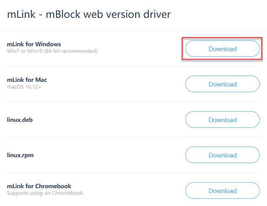Image resolution: width=267 pixels, height=206 pixels.
Task: Click the "linux.deb" label
Action: (x=20, y=120)
